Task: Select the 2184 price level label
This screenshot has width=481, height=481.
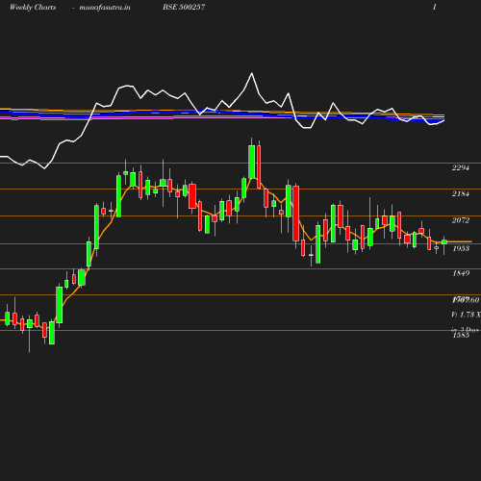Action: coord(461,193)
